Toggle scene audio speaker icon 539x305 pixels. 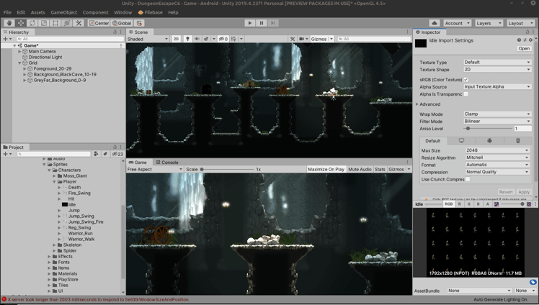(197, 39)
